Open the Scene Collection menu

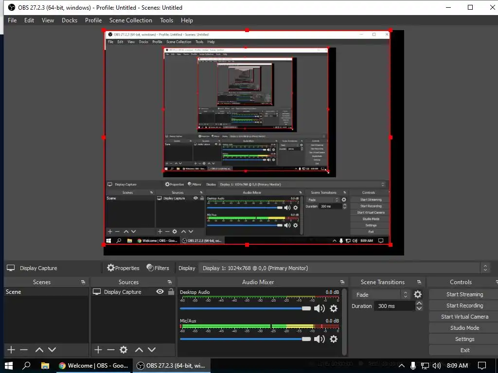(x=130, y=20)
